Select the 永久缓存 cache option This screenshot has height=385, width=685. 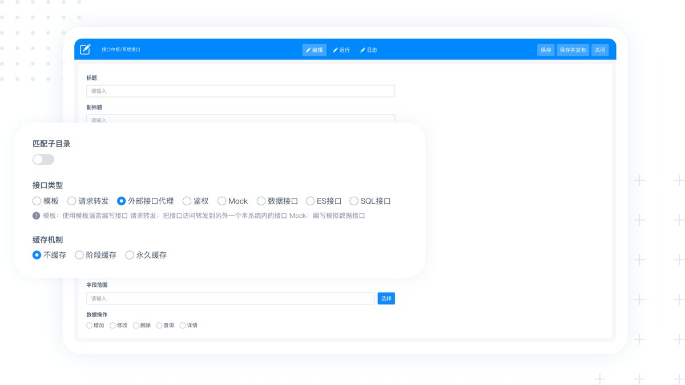tap(146, 255)
